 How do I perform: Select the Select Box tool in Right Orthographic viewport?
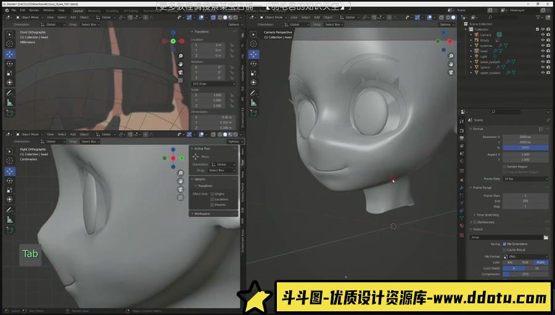(x=9, y=152)
